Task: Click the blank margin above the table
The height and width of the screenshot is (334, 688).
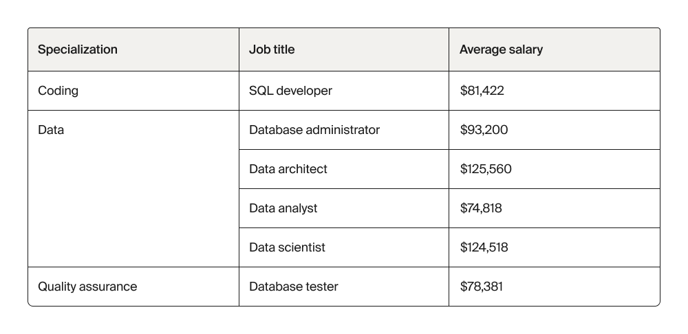Action: coord(344,14)
